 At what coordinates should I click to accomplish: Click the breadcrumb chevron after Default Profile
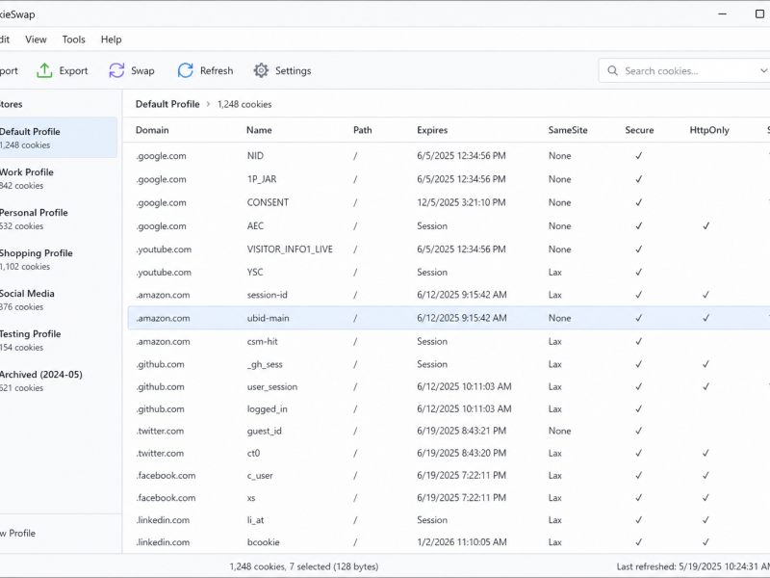208,104
